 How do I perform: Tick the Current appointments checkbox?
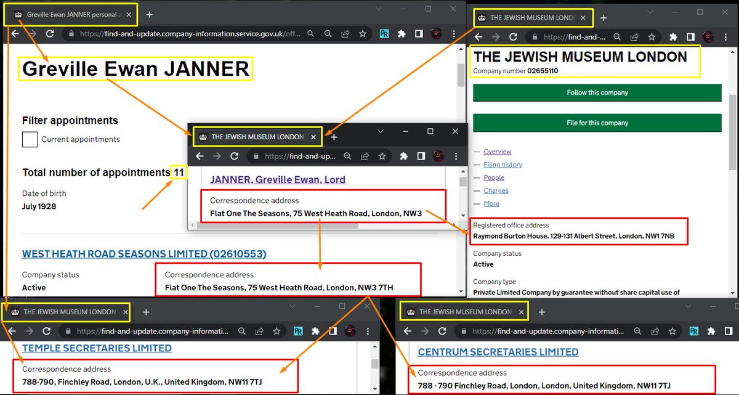30,139
